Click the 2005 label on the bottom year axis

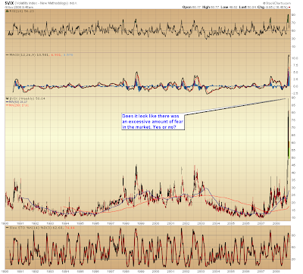coord(231,272)
